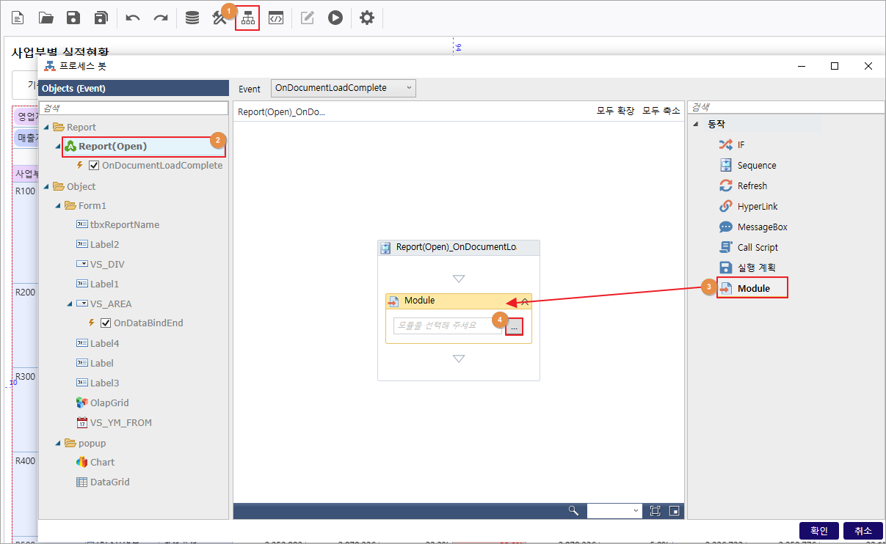Open the settings gear icon
Screen dimensions: 886x544
point(367,18)
